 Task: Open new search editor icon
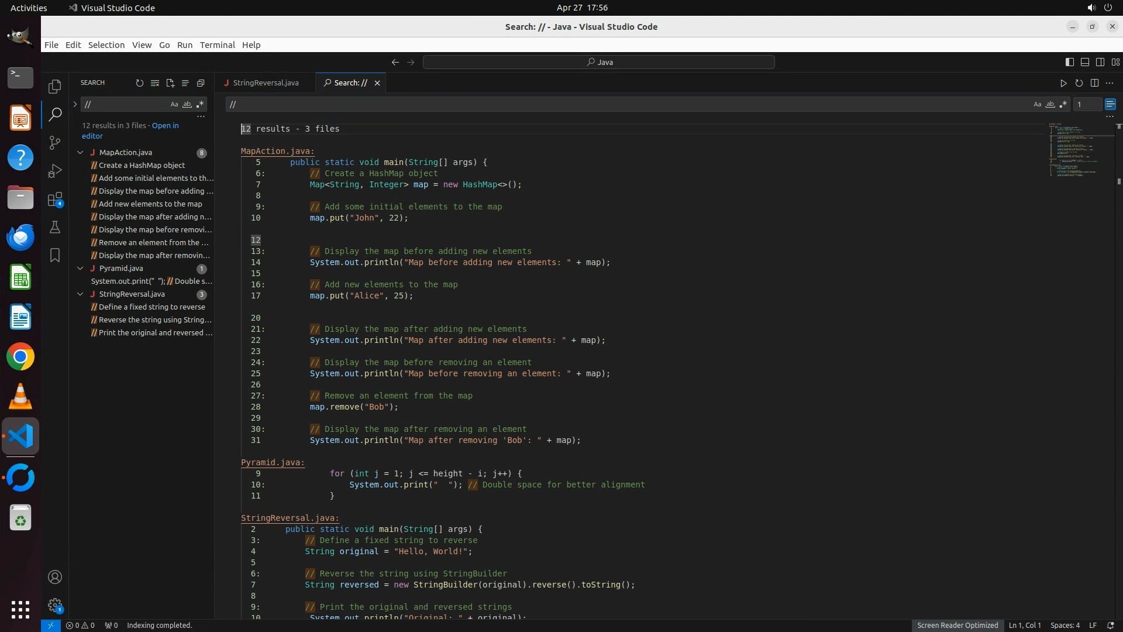(x=170, y=83)
